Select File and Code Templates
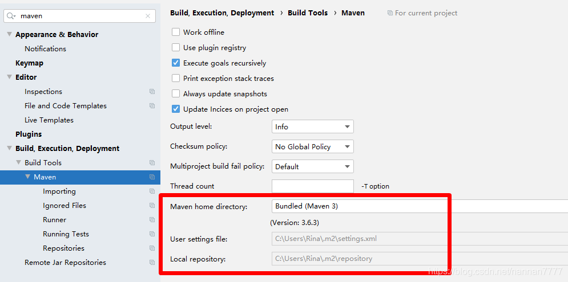This screenshot has width=568, height=282. point(66,106)
